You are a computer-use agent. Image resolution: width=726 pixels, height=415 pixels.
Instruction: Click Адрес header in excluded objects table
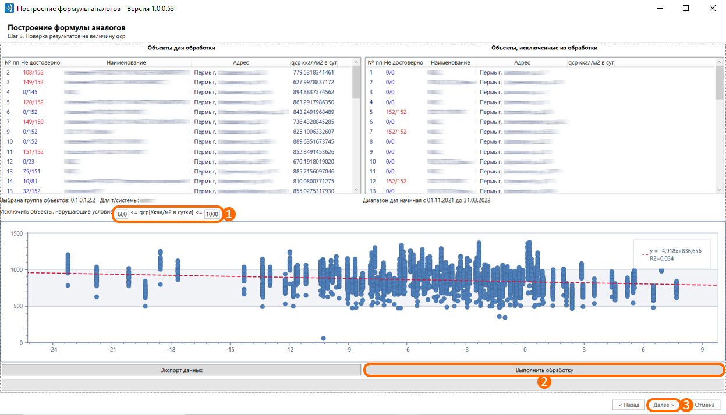tap(522, 62)
